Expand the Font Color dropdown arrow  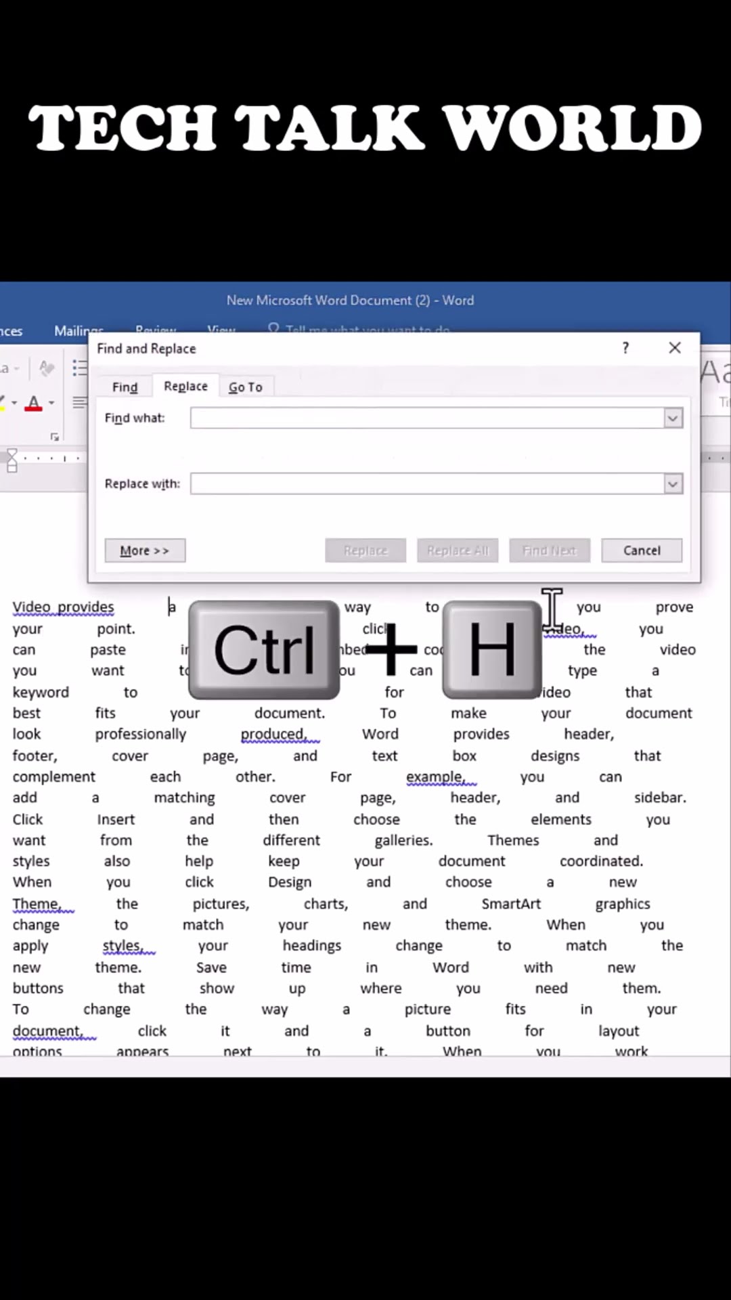(x=51, y=403)
